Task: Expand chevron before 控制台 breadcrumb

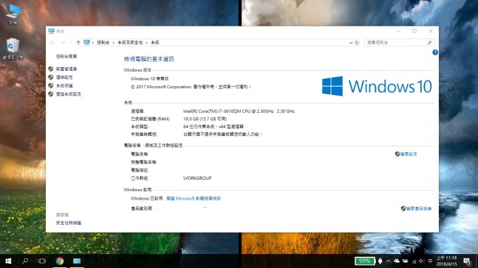Action: pos(93,42)
